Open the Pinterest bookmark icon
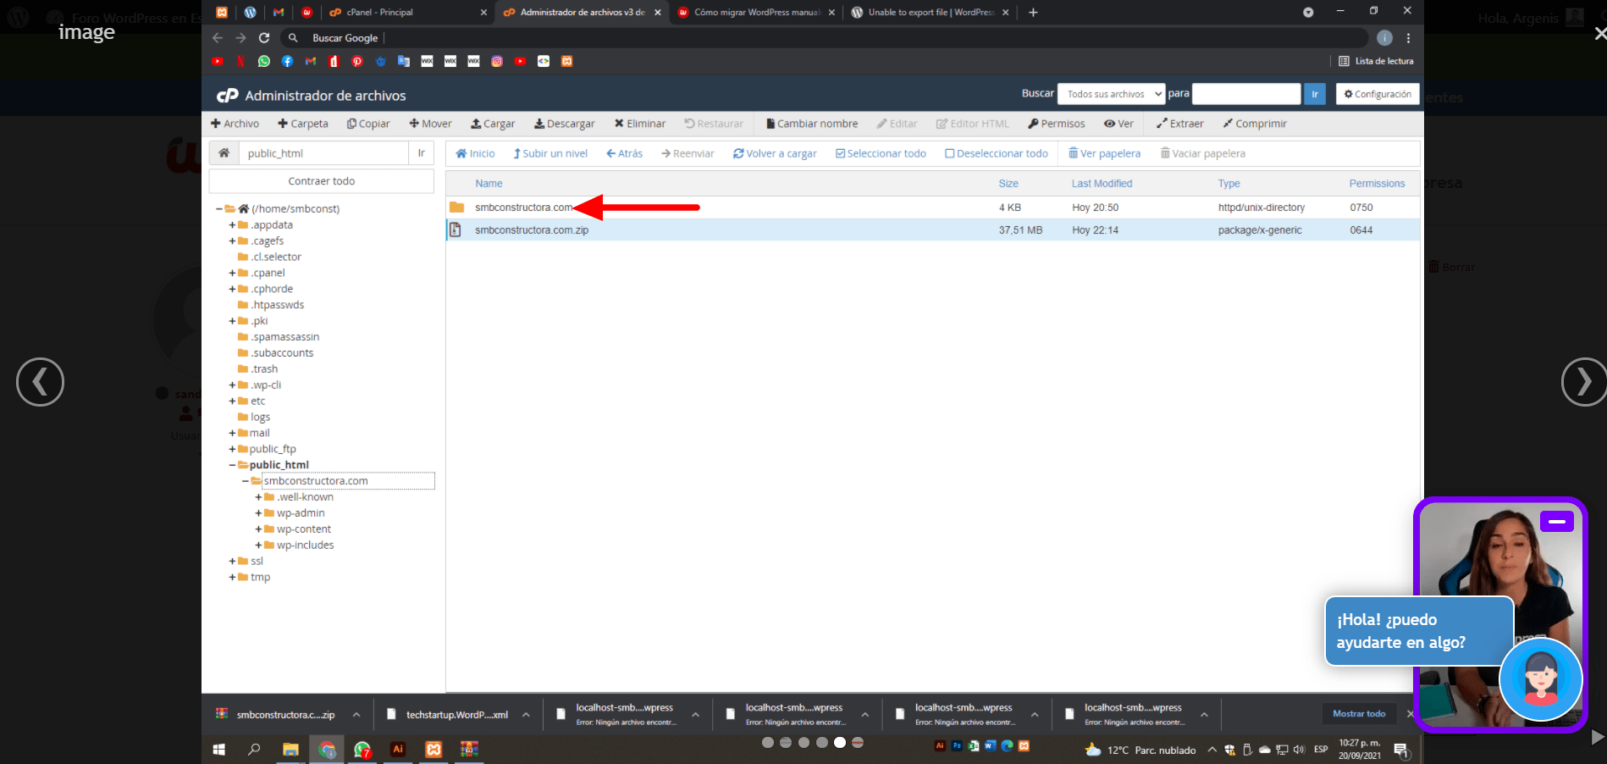1607x764 pixels. 357,61
